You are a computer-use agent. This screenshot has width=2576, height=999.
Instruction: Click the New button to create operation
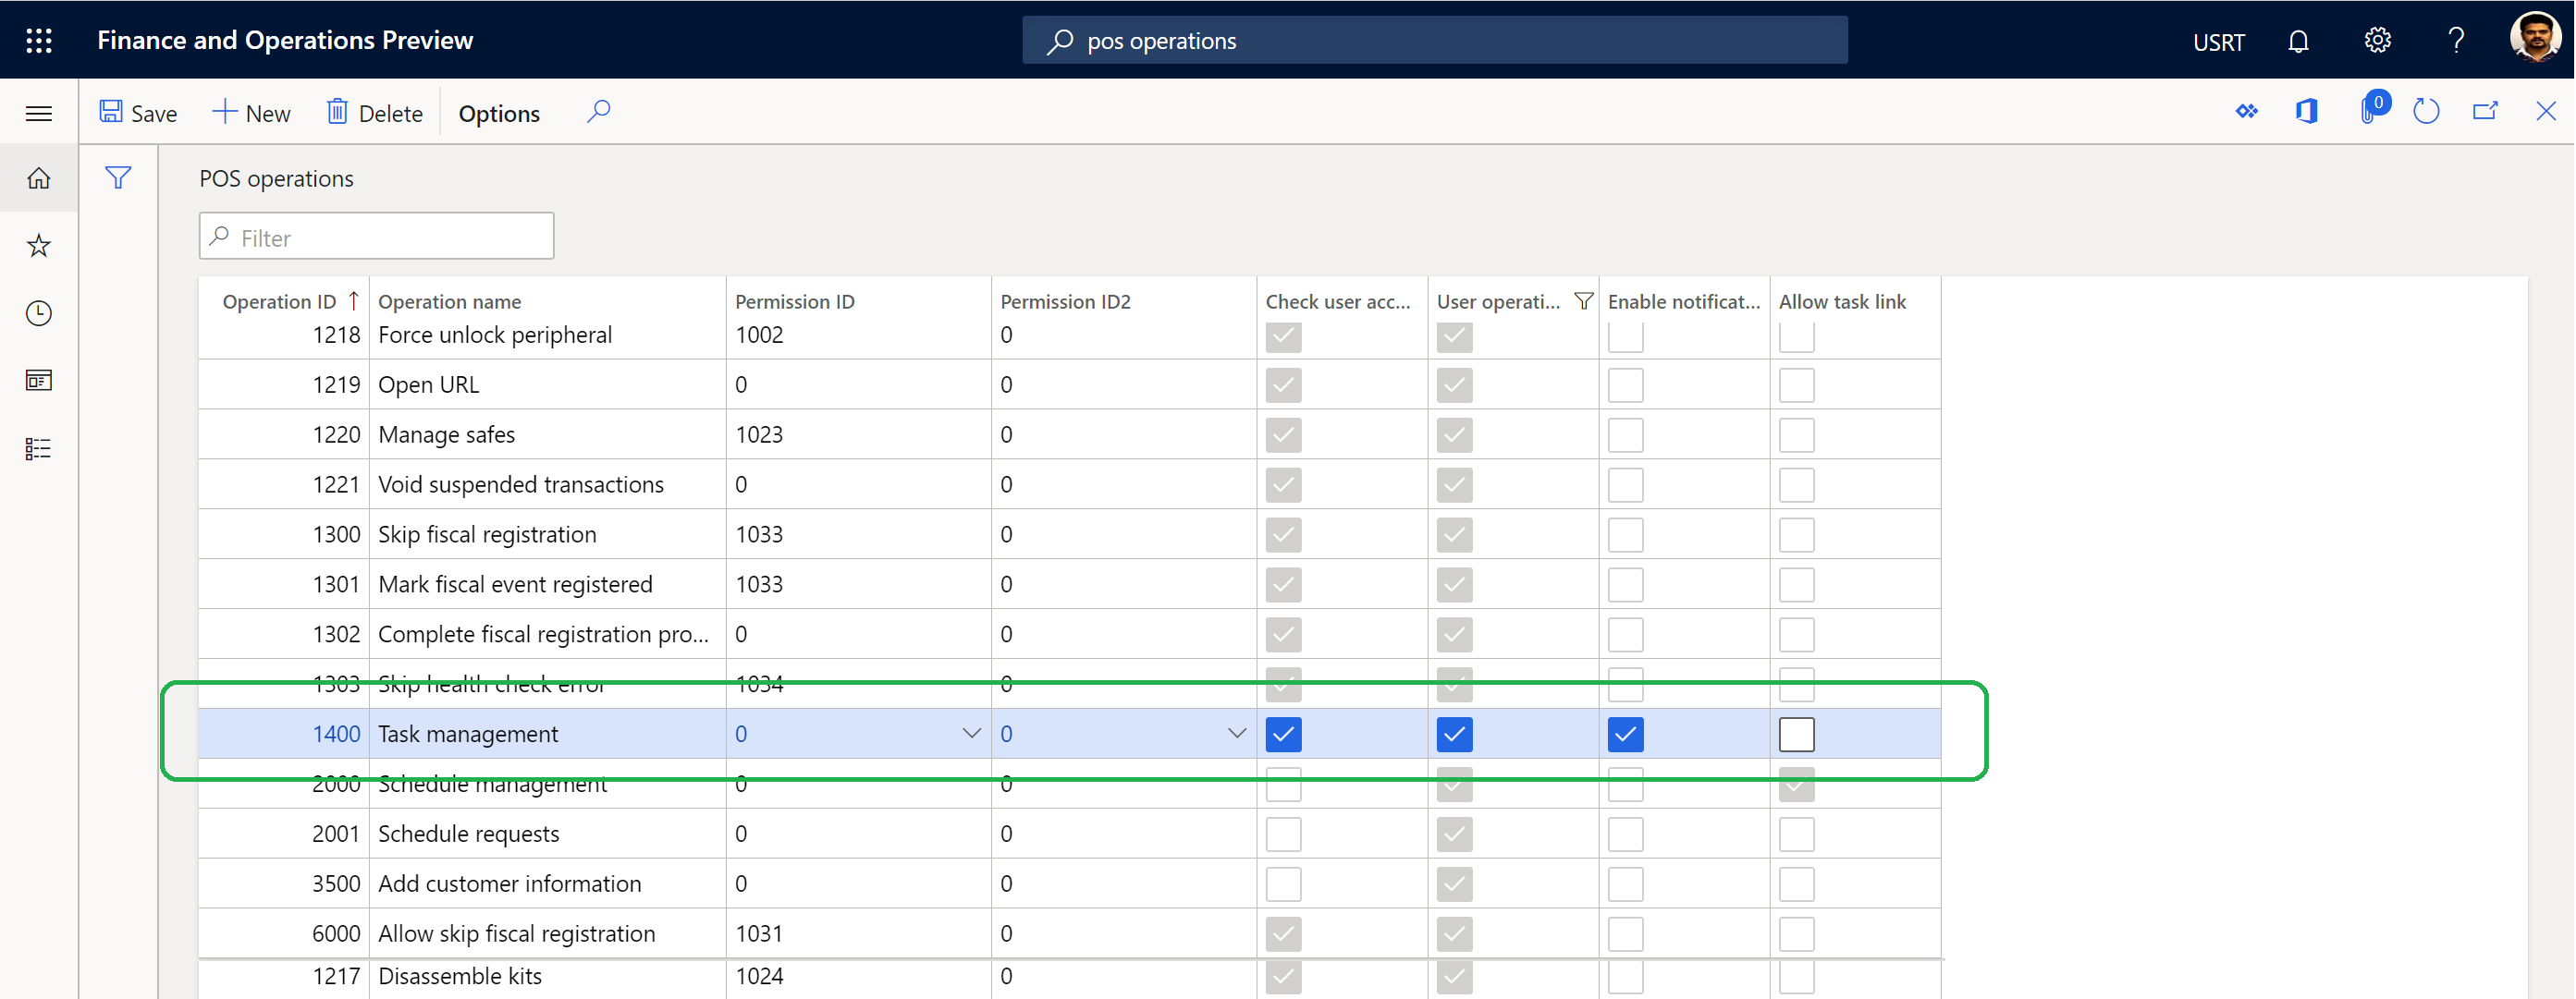[x=250, y=112]
